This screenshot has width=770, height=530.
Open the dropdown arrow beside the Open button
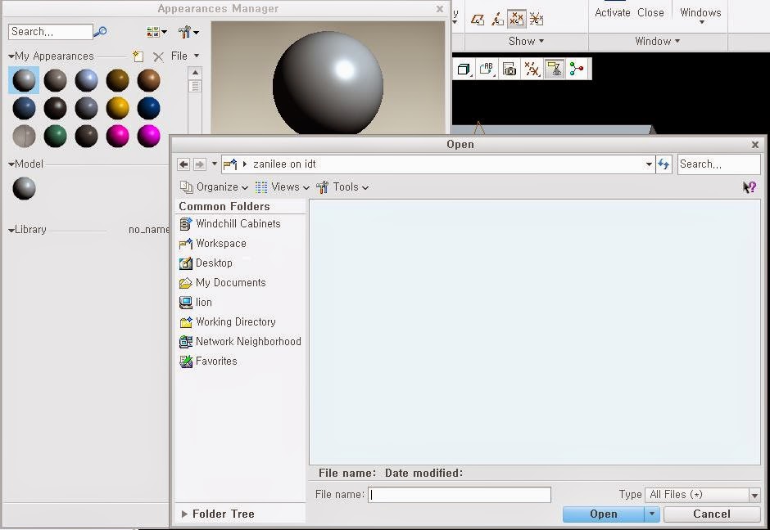pyautogui.click(x=652, y=514)
